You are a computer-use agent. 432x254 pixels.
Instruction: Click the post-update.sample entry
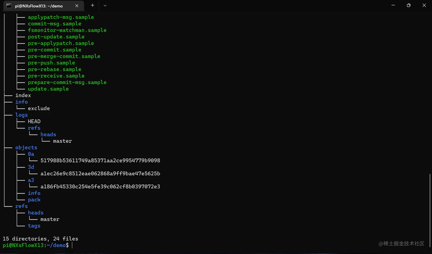(56, 37)
